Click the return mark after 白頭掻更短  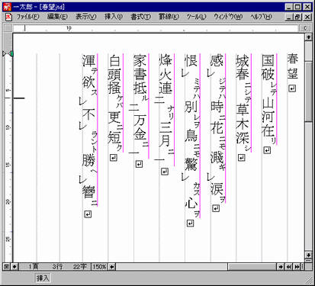coord(114,158)
